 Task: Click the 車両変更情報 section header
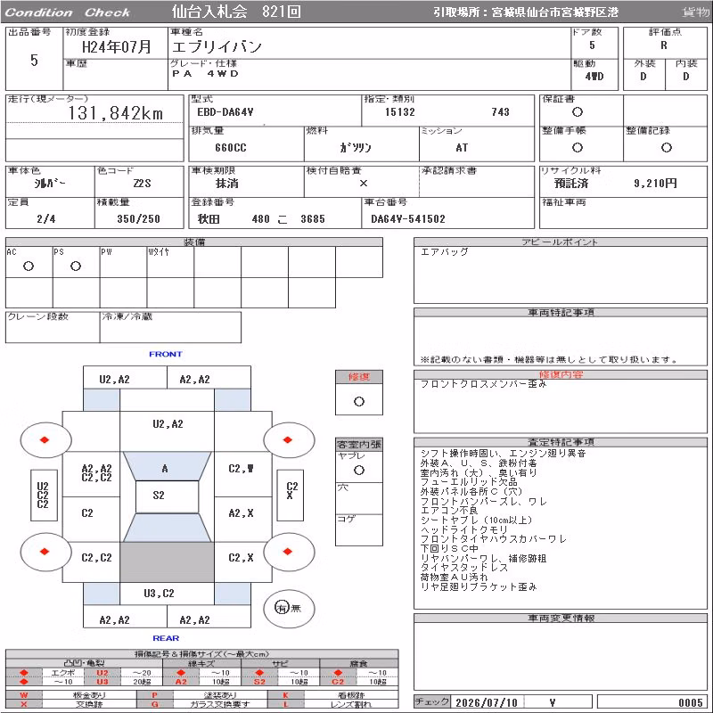[x=561, y=618]
